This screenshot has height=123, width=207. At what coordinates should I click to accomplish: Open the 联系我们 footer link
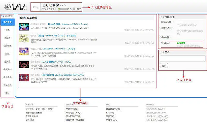point(29,120)
